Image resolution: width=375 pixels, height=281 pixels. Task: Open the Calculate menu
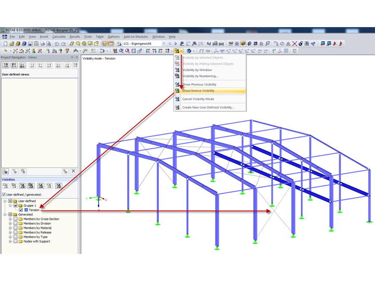(x=59, y=36)
